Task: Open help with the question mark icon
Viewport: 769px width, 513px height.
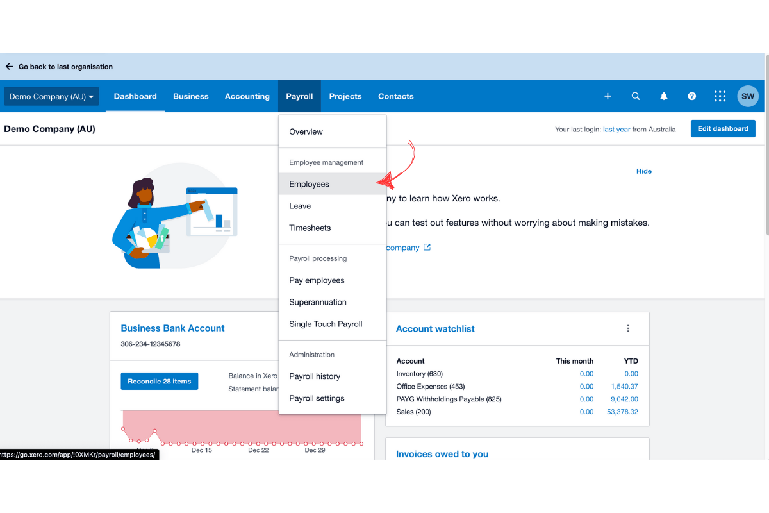Action: (x=692, y=96)
